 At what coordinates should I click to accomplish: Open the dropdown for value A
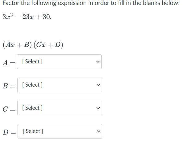(59, 62)
